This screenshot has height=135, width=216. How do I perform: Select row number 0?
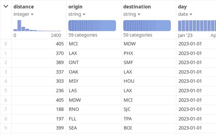(5, 44)
